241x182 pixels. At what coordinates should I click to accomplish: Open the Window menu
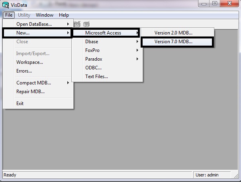(x=45, y=15)
